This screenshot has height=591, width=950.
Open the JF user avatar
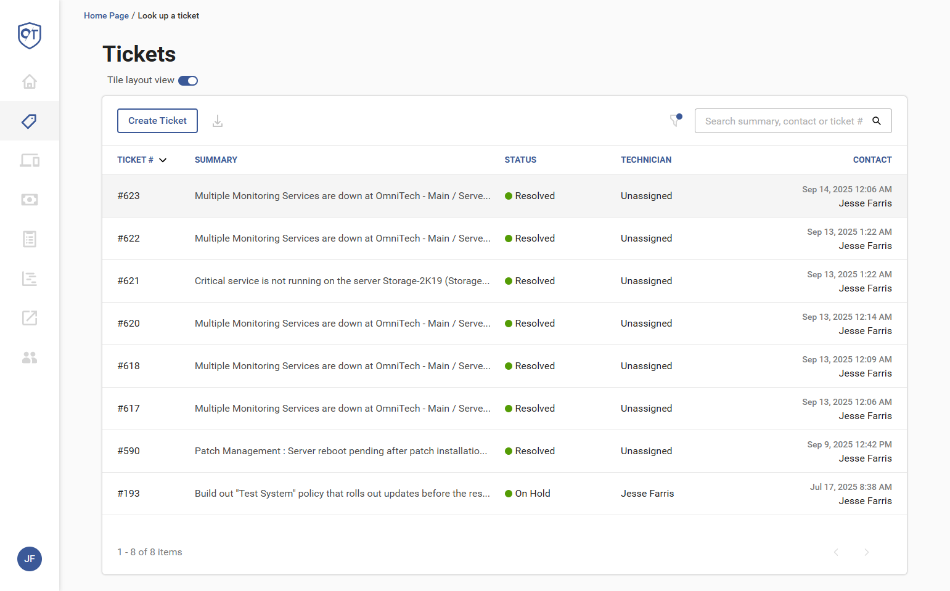click(30, 559)
